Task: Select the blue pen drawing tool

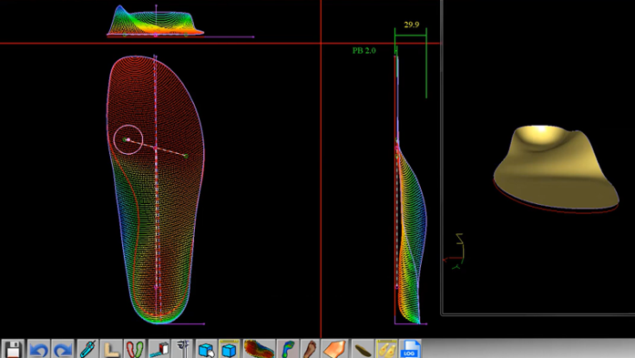Action: click(87, 349)
